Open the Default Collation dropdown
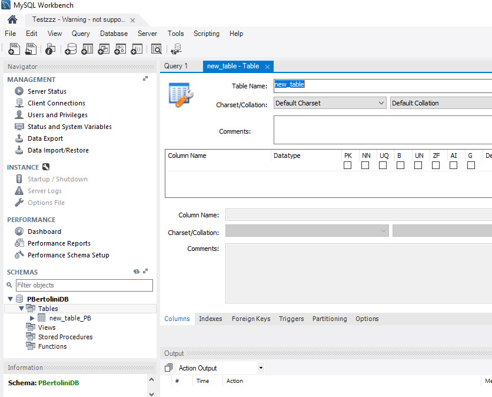The height and width of the screenshot is (397, 492). click(441, 103)
